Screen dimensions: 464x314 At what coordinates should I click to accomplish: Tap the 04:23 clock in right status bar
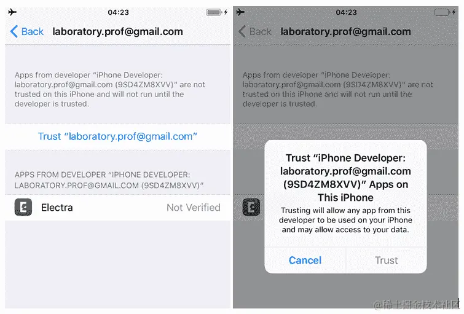click(x=346, y=12)
